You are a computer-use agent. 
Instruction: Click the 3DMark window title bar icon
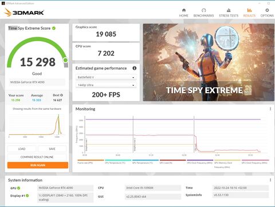3,3
